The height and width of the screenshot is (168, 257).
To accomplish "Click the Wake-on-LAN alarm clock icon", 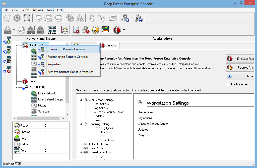I will (x=27, y=18).
